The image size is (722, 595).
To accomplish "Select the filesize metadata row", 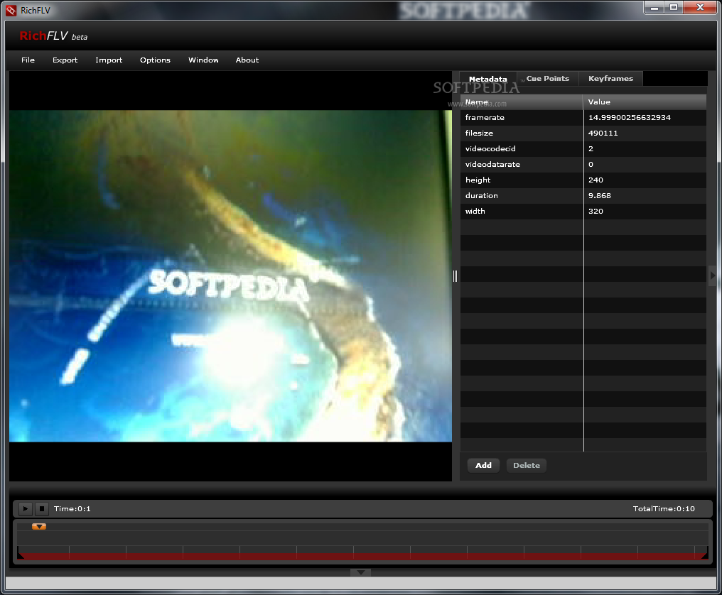I will coord(583,133).
